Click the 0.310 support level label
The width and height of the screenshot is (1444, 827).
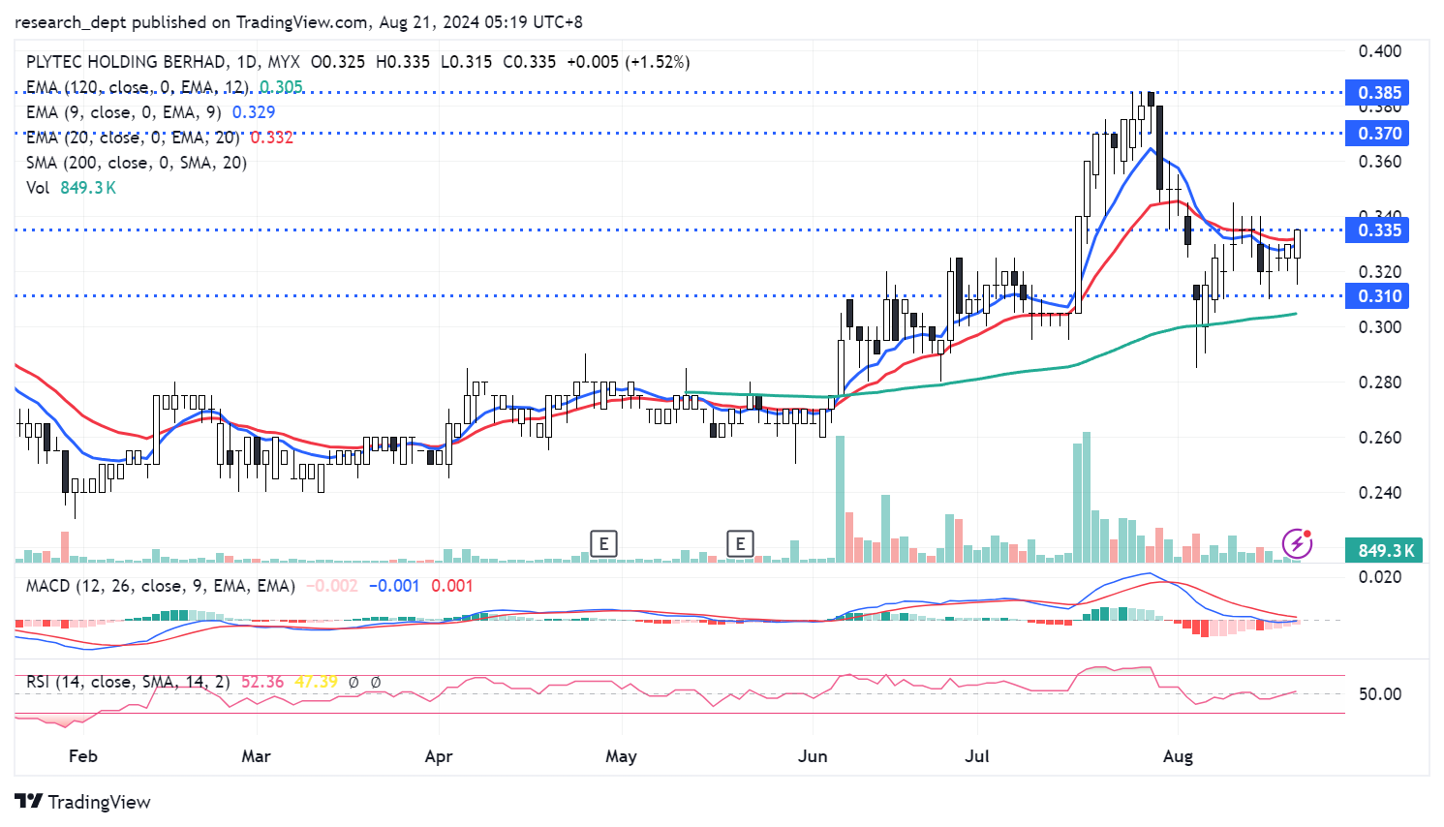(1378, 296)
